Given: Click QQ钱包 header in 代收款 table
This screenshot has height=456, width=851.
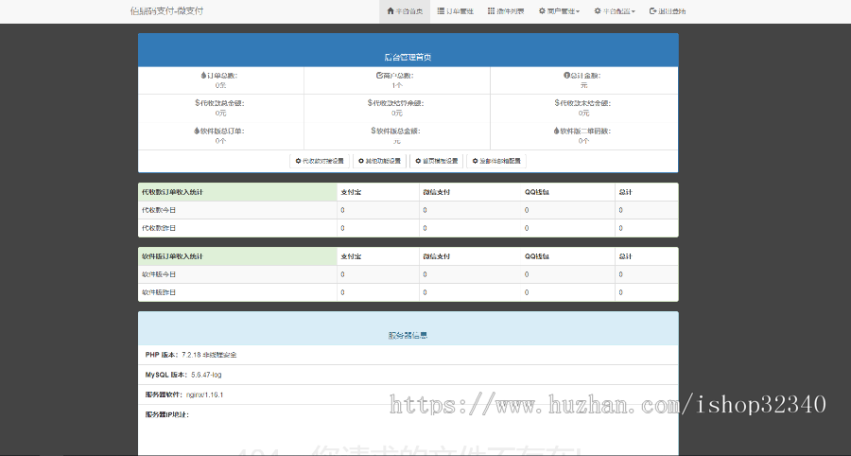Looking at the screenshot, I should click(x=537, y=192).
